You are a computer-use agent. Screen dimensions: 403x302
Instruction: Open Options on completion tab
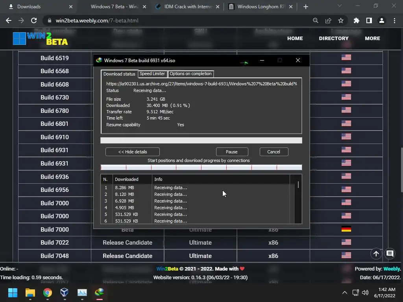coord(190,74)
